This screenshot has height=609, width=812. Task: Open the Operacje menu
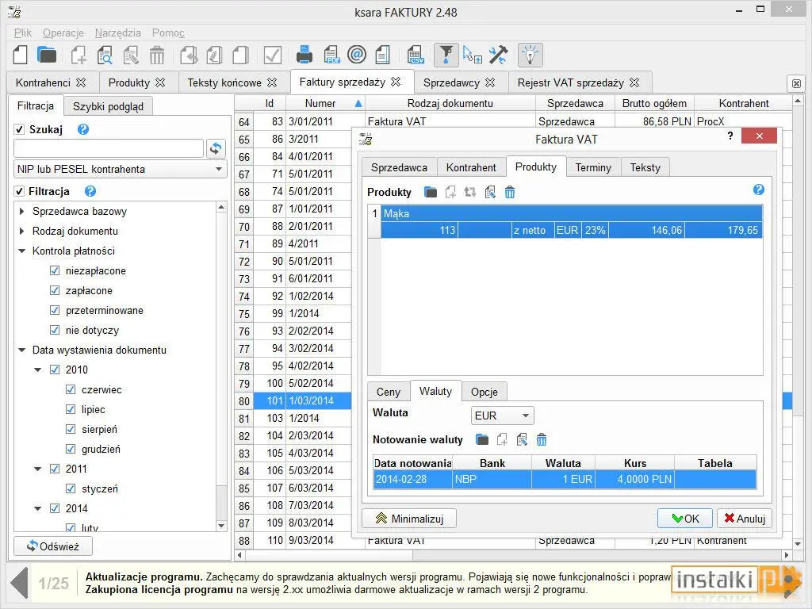(x=63, y=33)
